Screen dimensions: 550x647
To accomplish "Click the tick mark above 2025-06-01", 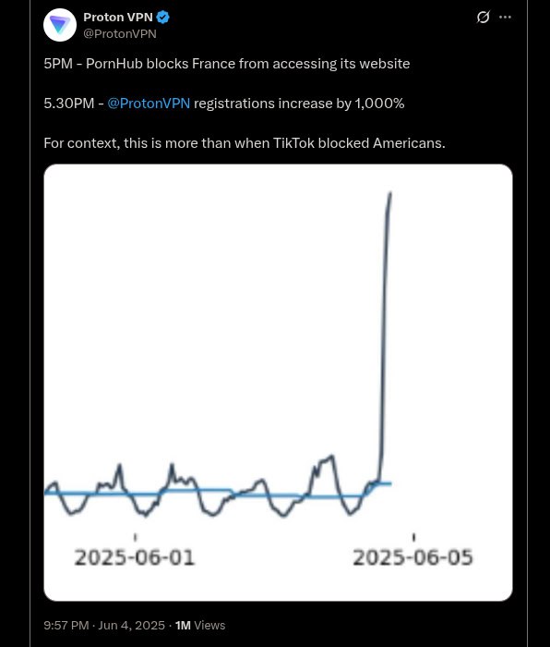I will [x=136, y=537].
